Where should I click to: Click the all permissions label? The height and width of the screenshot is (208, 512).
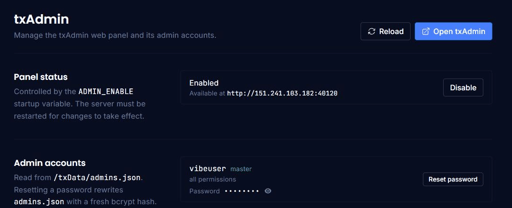click(212, 179)
